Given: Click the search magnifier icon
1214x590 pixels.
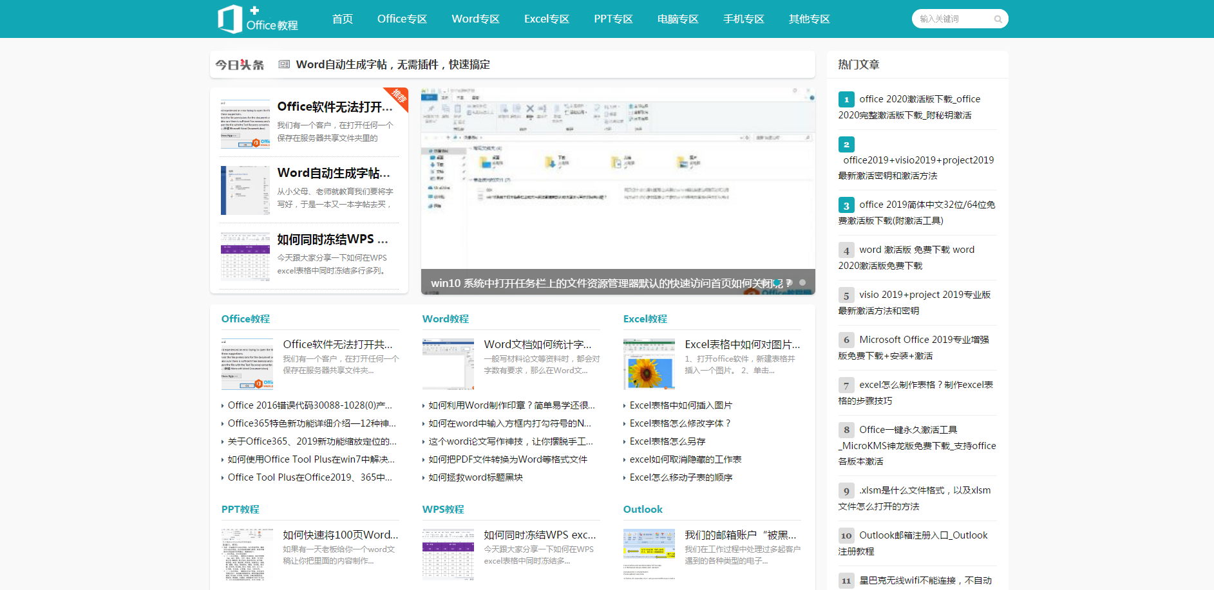Looking at the screenshot, I should click(x=998, y=19).
